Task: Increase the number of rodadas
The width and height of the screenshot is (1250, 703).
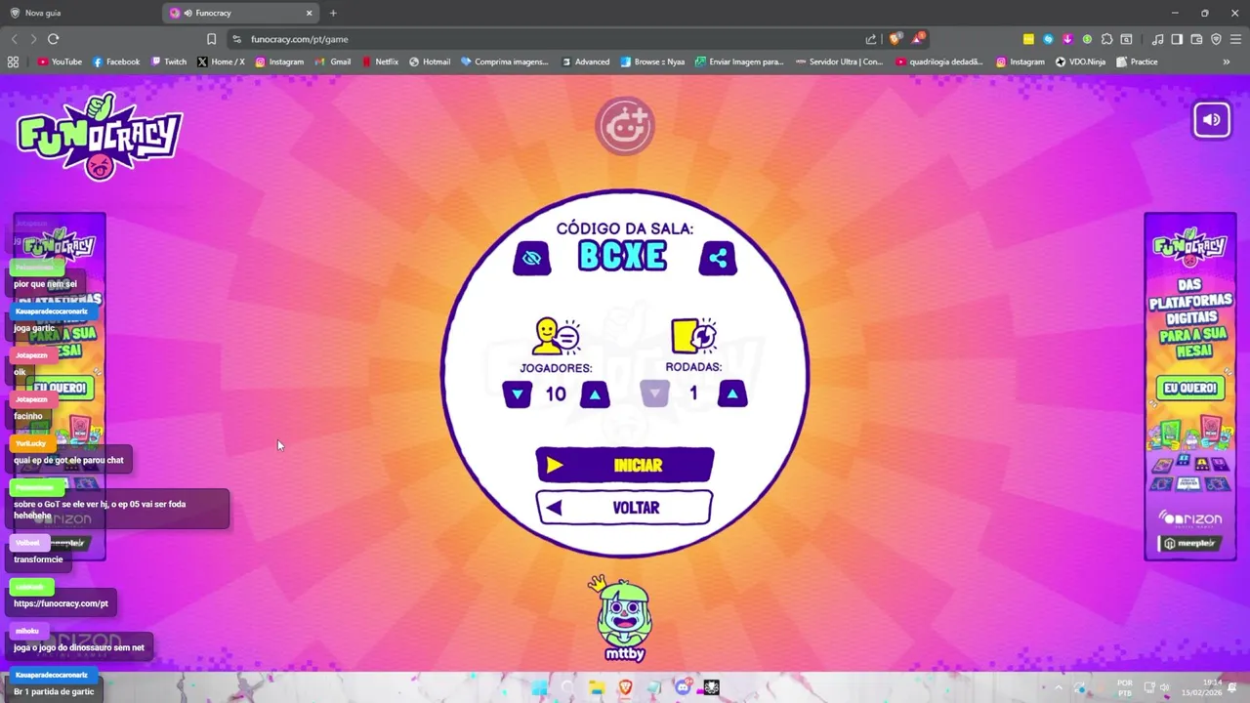Action: tap(732, 393)
